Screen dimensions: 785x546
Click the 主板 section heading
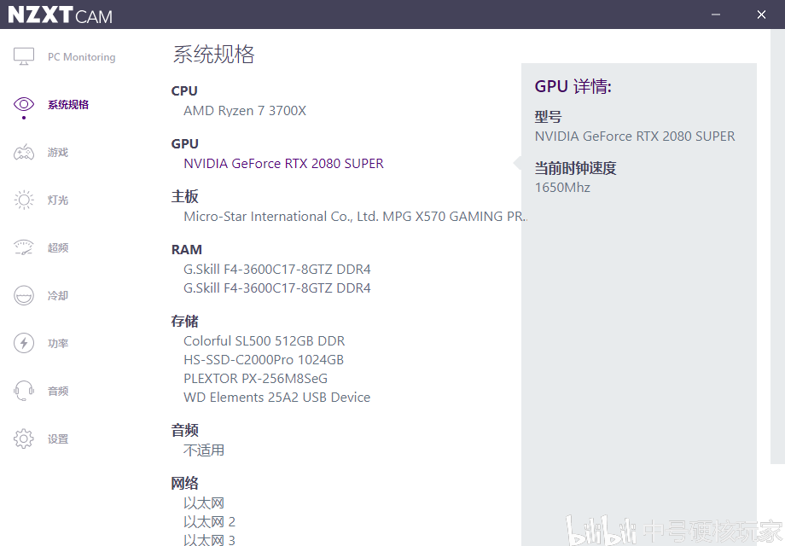point(185,197)
